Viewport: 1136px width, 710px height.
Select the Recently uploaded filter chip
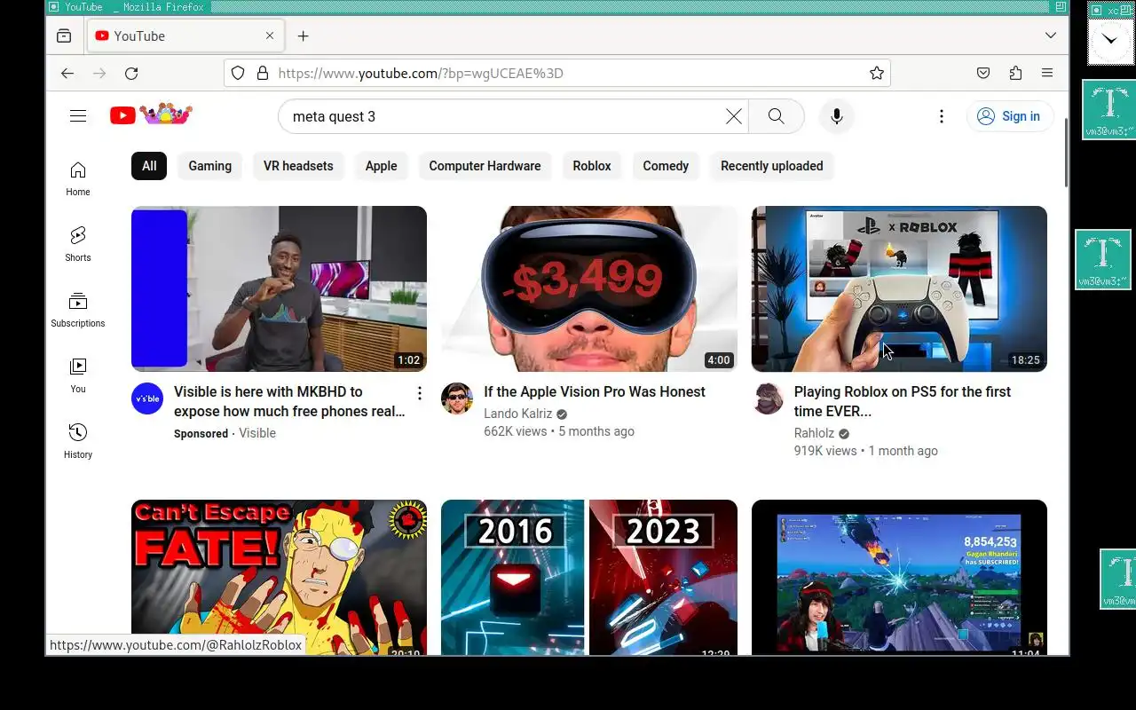(772, 166)
